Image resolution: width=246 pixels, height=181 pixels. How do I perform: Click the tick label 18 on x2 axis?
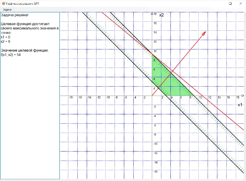pyautogui.click(x=155, y=14)
